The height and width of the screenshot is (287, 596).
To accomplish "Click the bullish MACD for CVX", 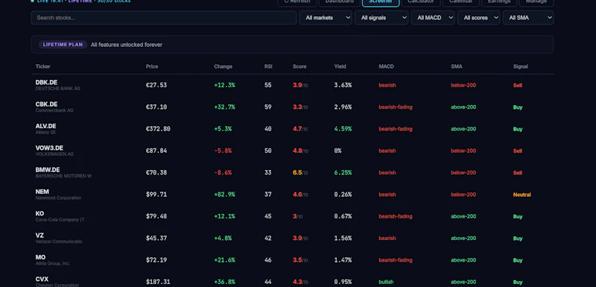I will [386, 282].
